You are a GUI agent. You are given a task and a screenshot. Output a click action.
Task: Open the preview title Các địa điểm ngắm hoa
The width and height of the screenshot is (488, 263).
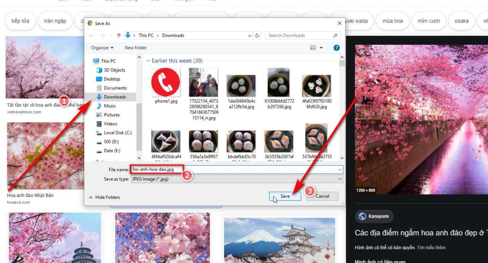pos(421,233)
